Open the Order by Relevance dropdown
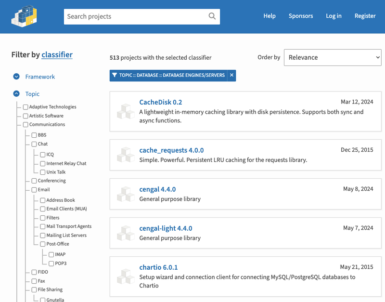 pos(333,57)
